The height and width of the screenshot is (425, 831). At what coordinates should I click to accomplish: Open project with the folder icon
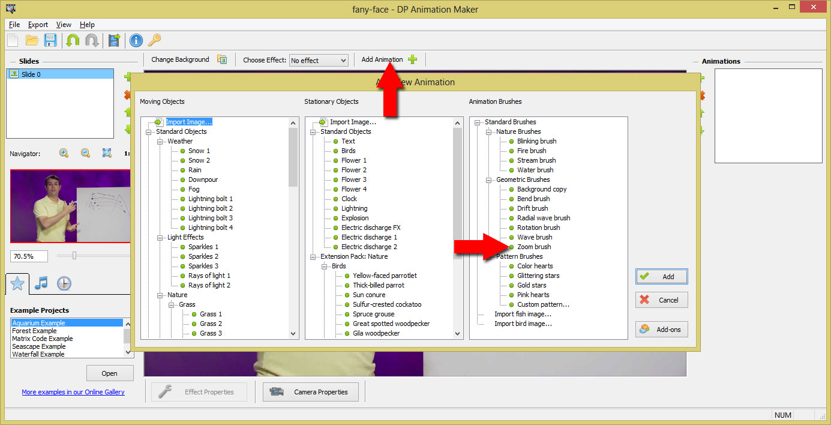coord(32,40)
